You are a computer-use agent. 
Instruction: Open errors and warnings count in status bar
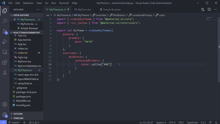click(x=34, y=123)
